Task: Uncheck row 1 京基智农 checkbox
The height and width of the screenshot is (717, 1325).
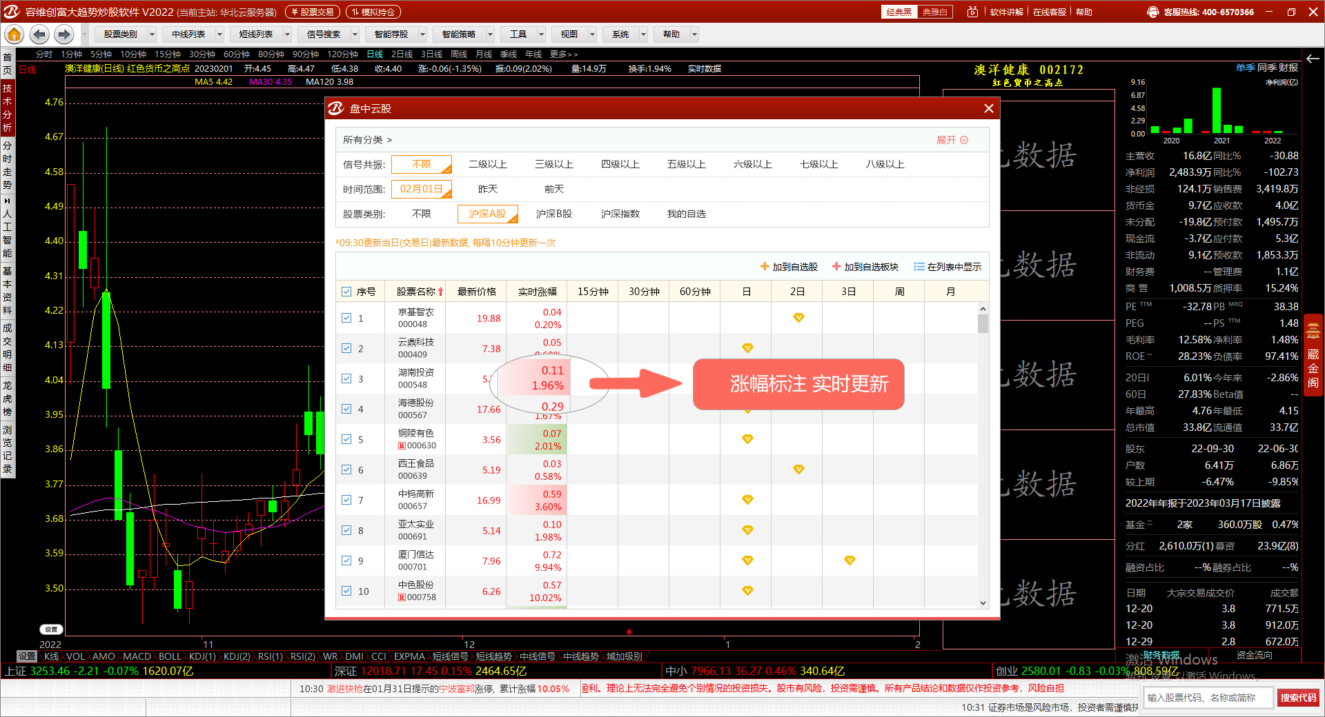Action: [346, 318]
